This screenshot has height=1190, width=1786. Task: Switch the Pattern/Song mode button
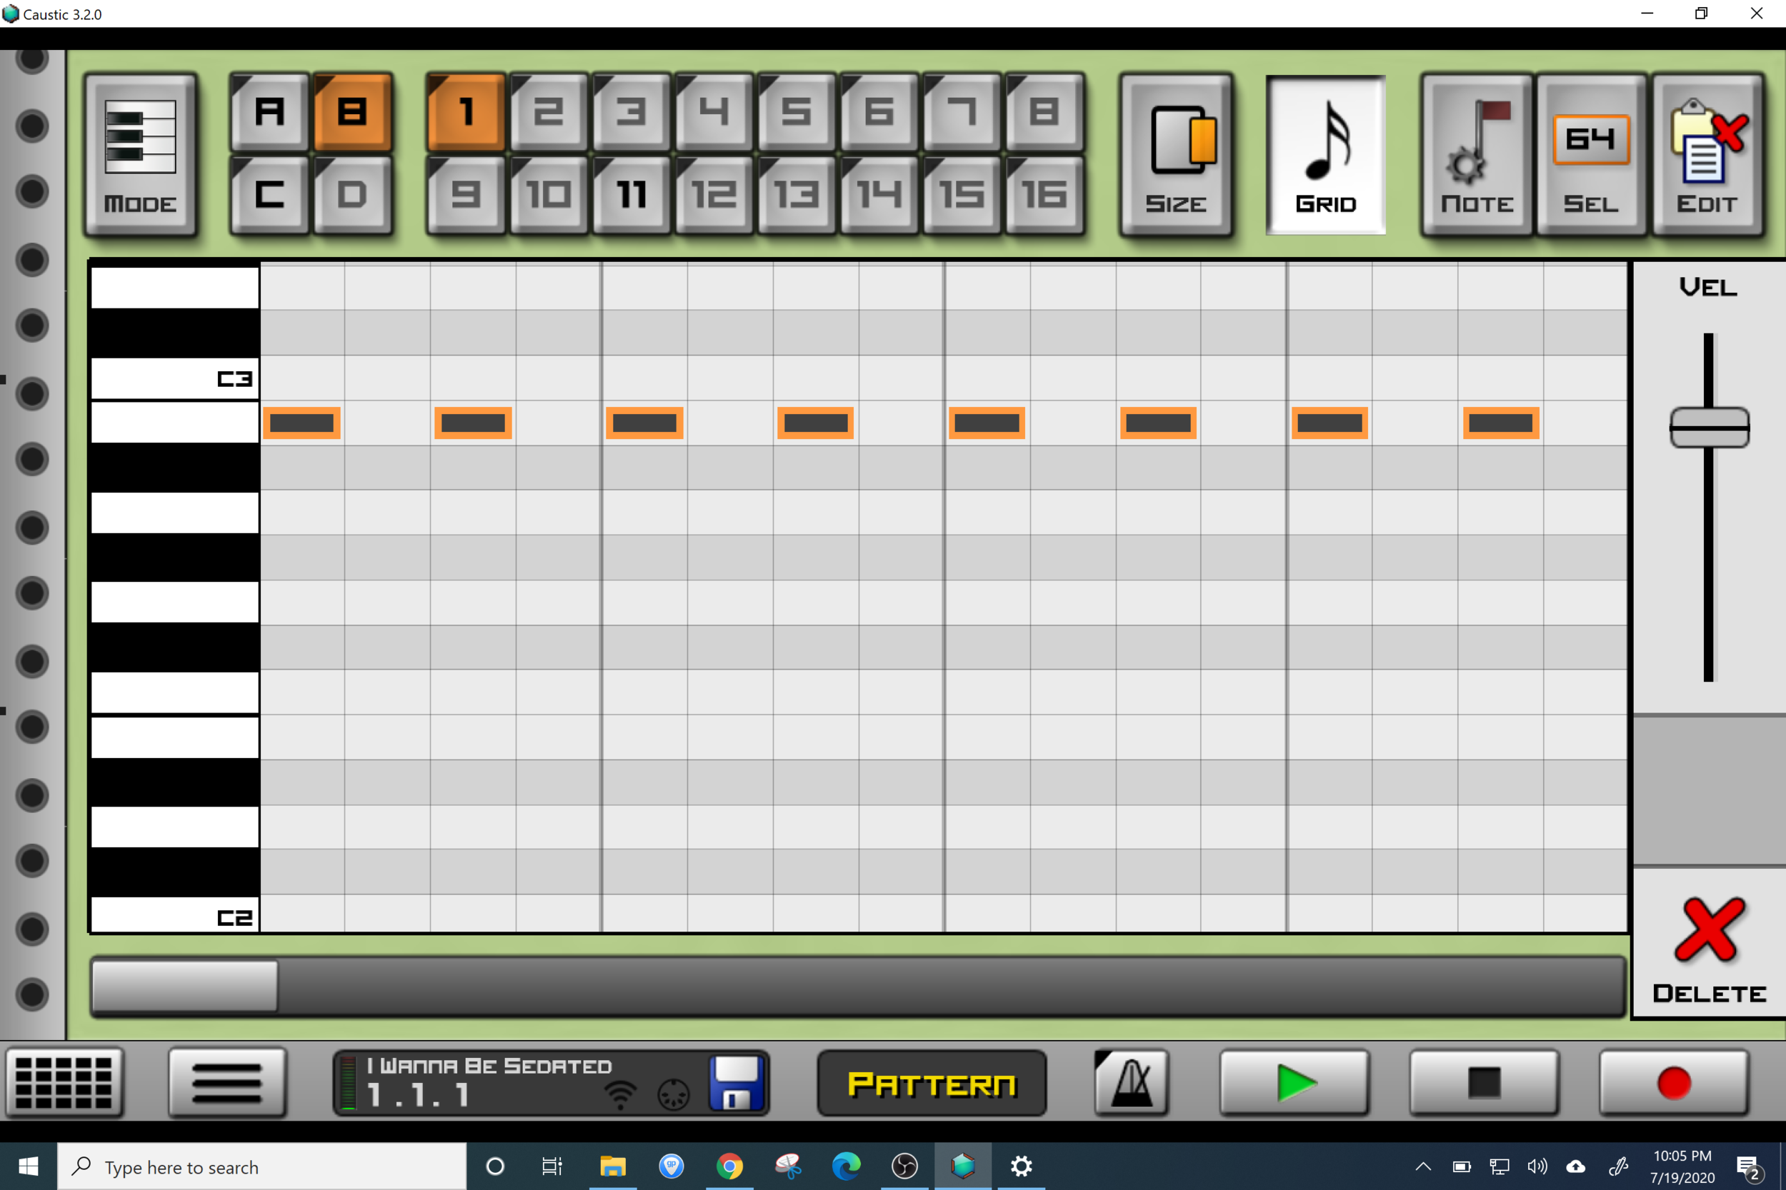pos(931,1084)
